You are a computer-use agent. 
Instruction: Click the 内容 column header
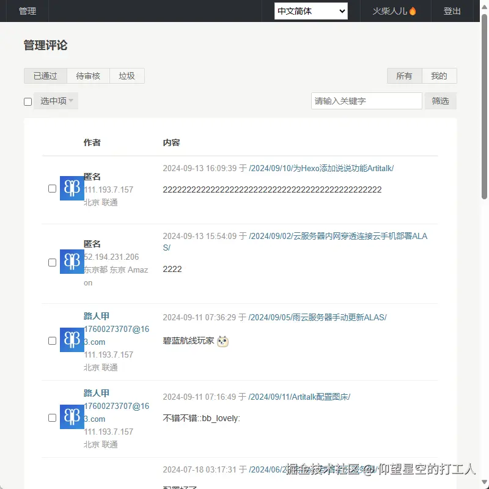[172, 142]
